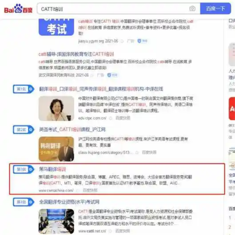Open ad titled catti辅导-译国译民教育专注CATTI培训
The image size is (235, 235).
tap(76, 54)
